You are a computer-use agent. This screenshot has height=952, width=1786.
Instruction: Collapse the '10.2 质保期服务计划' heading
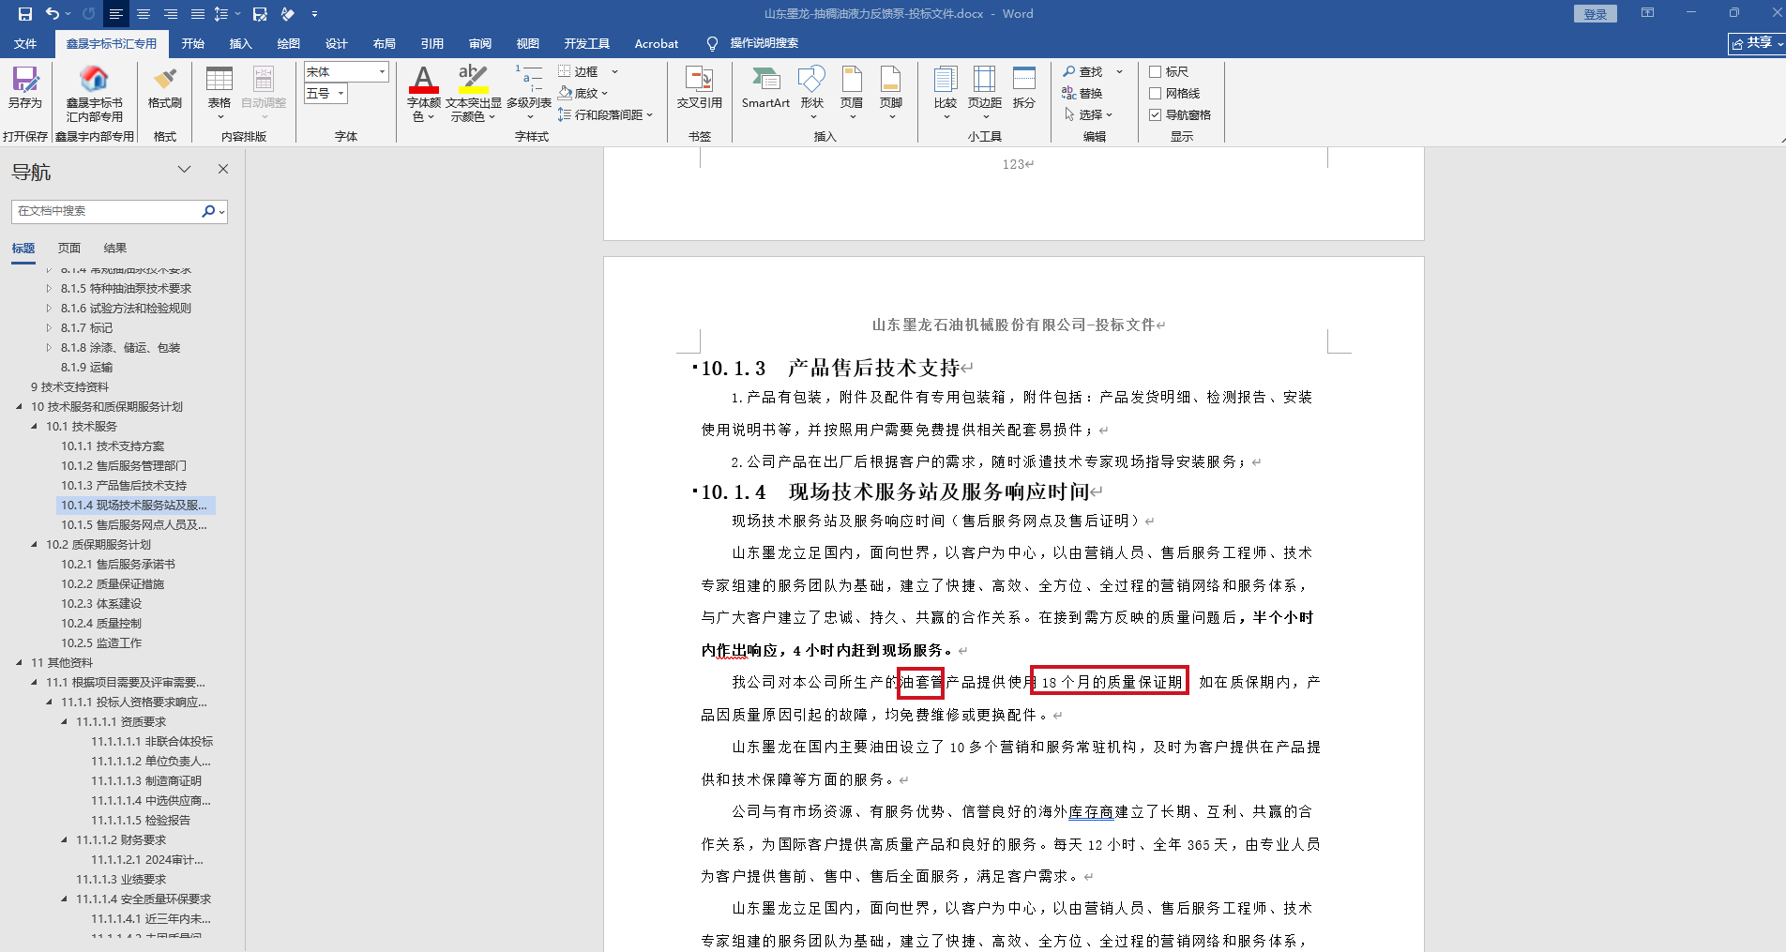tap(34, 544)
